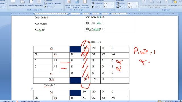This screenshot has width=182, height=102.
Task: Click the Posición arrange button
Action: 144,4
